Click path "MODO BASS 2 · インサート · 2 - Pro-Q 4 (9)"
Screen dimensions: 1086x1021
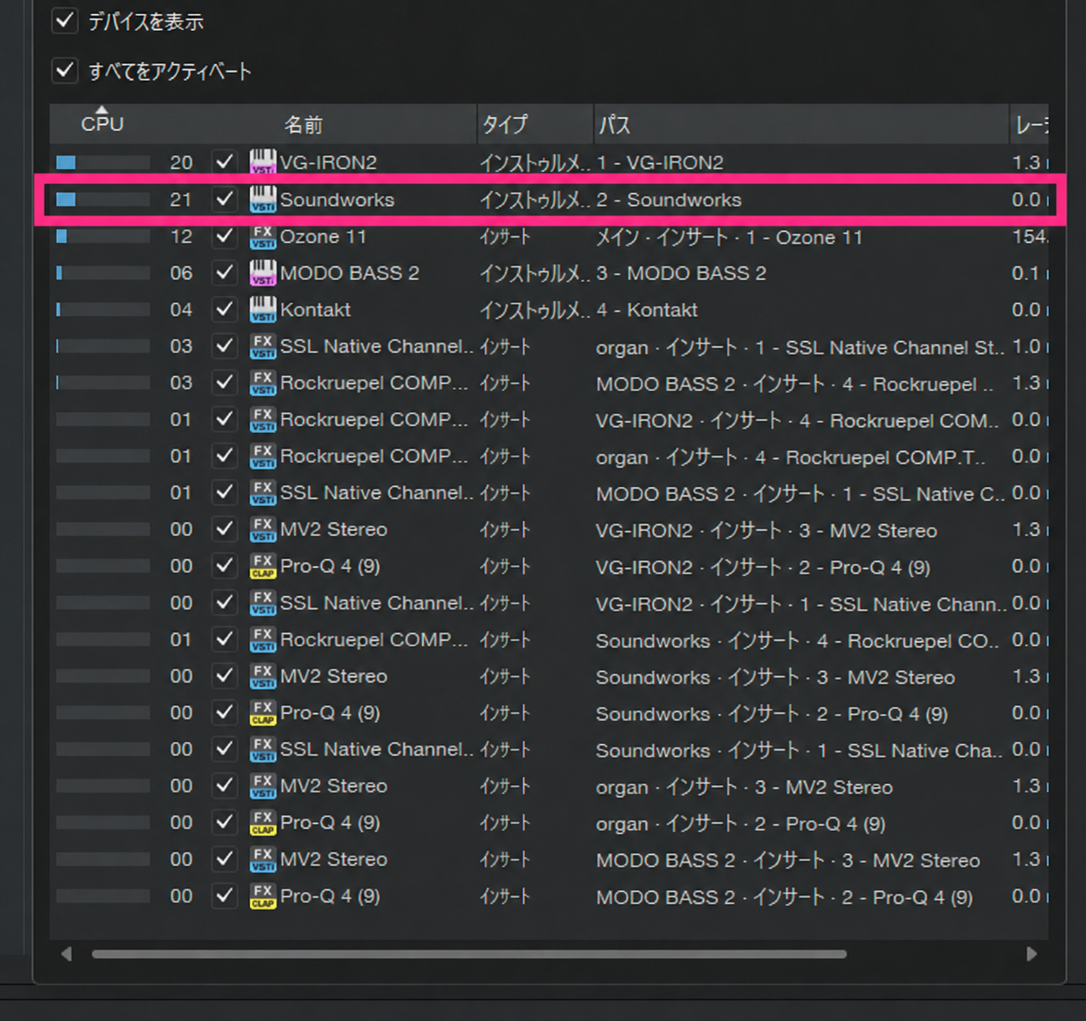point(784,898)
